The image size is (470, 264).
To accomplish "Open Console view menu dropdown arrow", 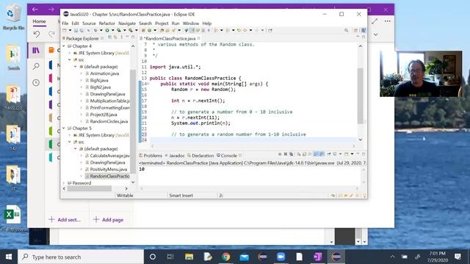I will tap(352, 154).
